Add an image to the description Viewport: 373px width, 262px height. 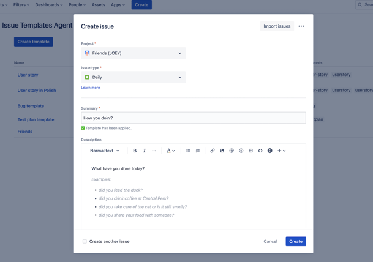[222, 151]
